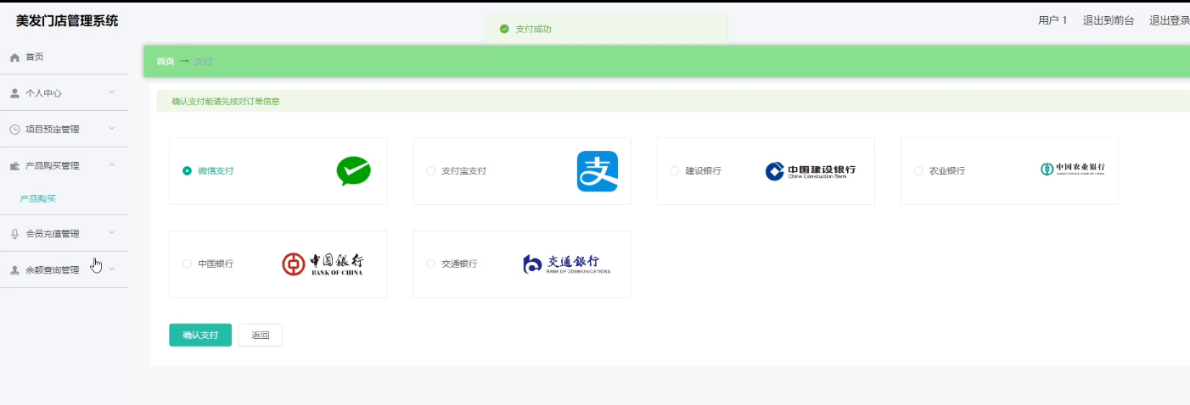Expand the 个人中心 menu chevron

point(112,92)
